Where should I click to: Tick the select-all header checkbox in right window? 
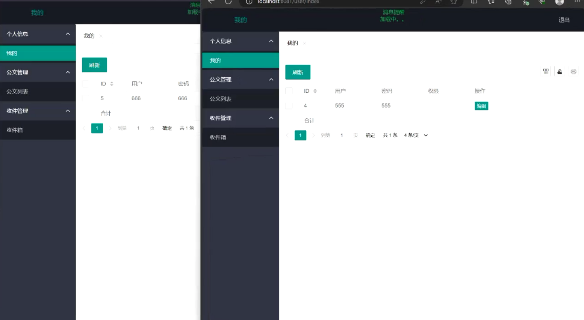[x=289, y=91]
